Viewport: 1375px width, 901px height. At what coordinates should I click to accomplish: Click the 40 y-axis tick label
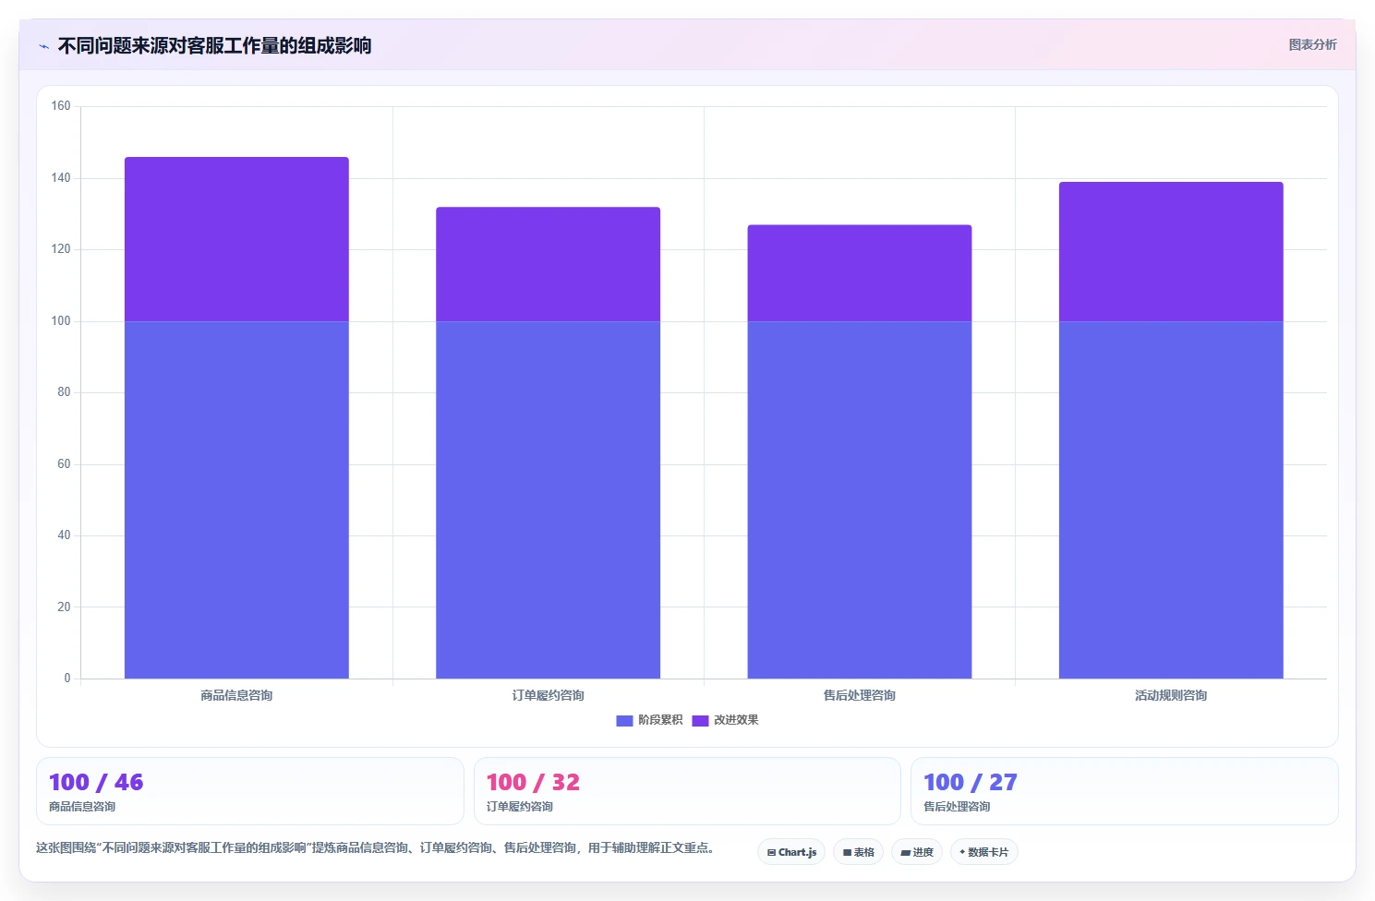click(x=64, y=535)
